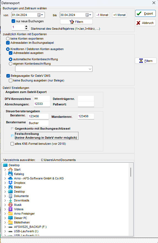Click the DFV-Kennzeichen input field
158x243 pixels.
click(42, 99)
